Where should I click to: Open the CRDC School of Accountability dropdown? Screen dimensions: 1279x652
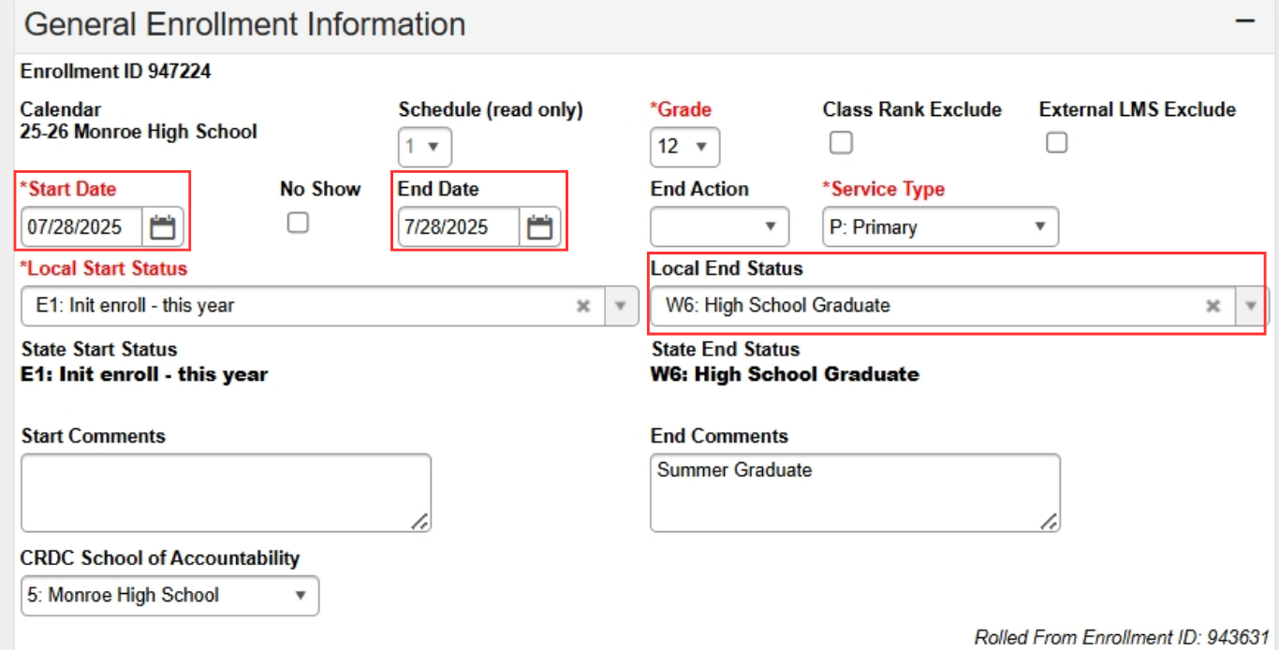click(169, 596)
